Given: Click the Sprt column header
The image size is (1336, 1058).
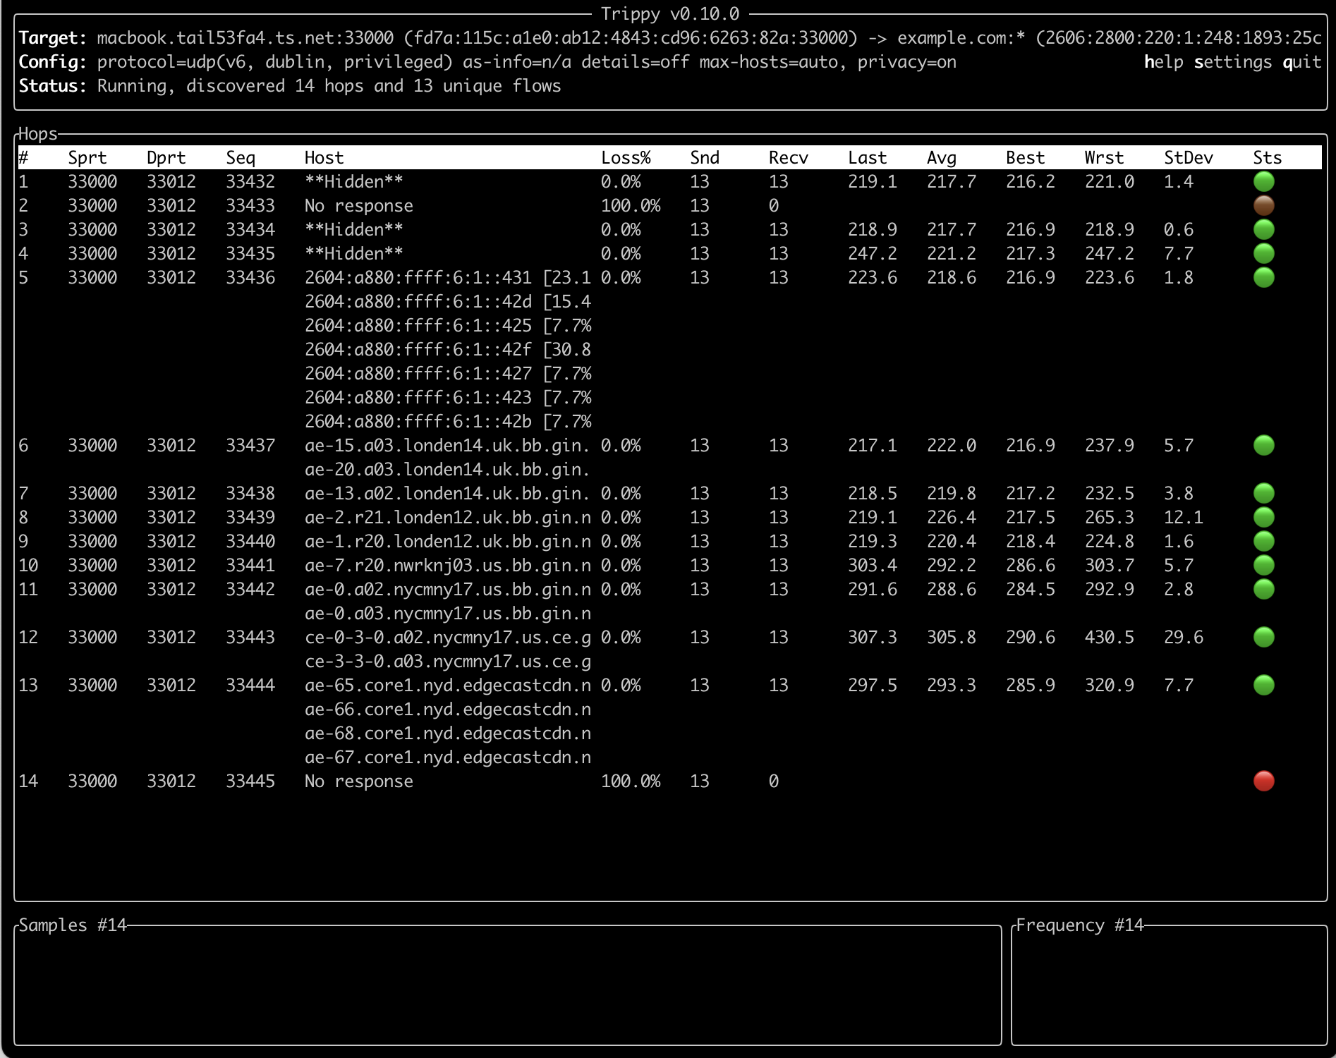Looking at the screenshot, I should 87,158.
